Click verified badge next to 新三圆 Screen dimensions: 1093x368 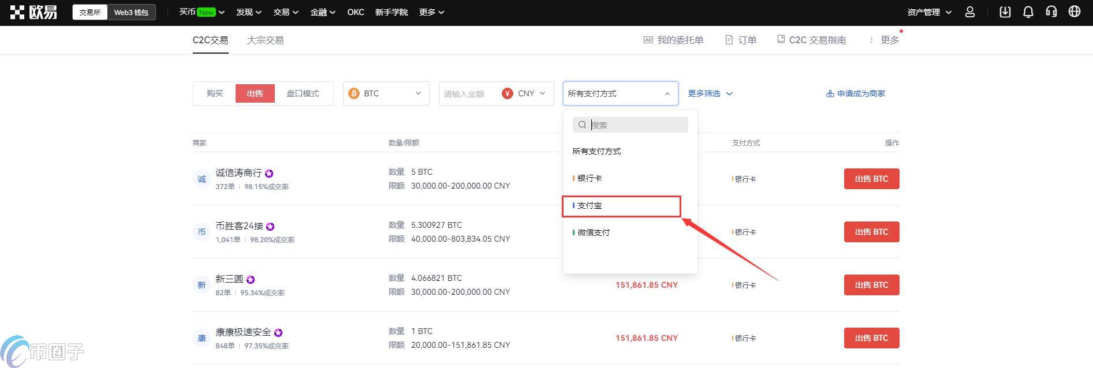click(251, 280)
